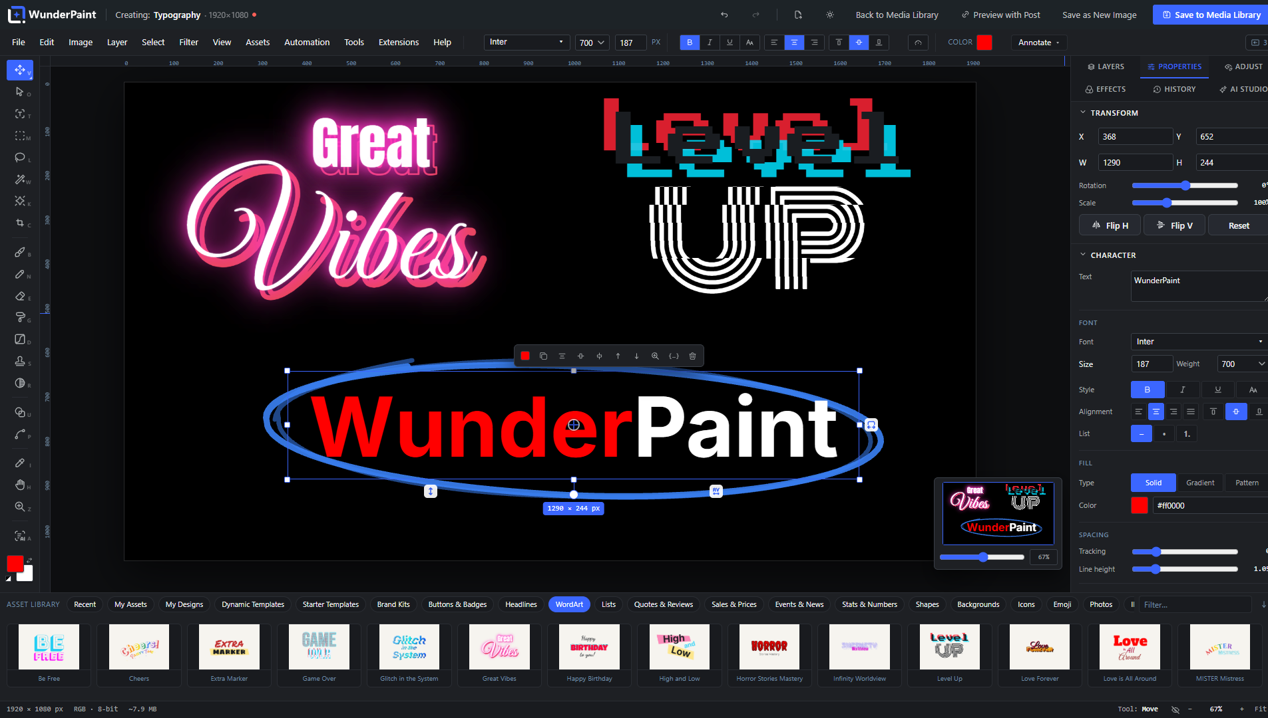Select the Headlines asset category
This screenshot has height=718, width=1268.
[521, 604]
